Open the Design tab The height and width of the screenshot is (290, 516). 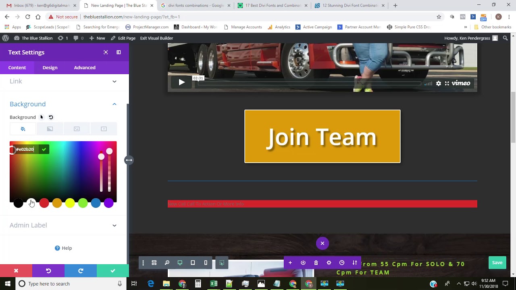click(50, 67)
